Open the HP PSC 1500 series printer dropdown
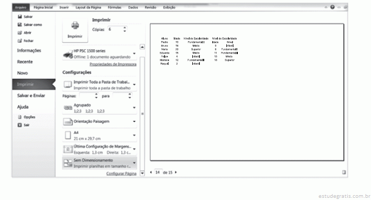371x200 pixels. (134, 54)
